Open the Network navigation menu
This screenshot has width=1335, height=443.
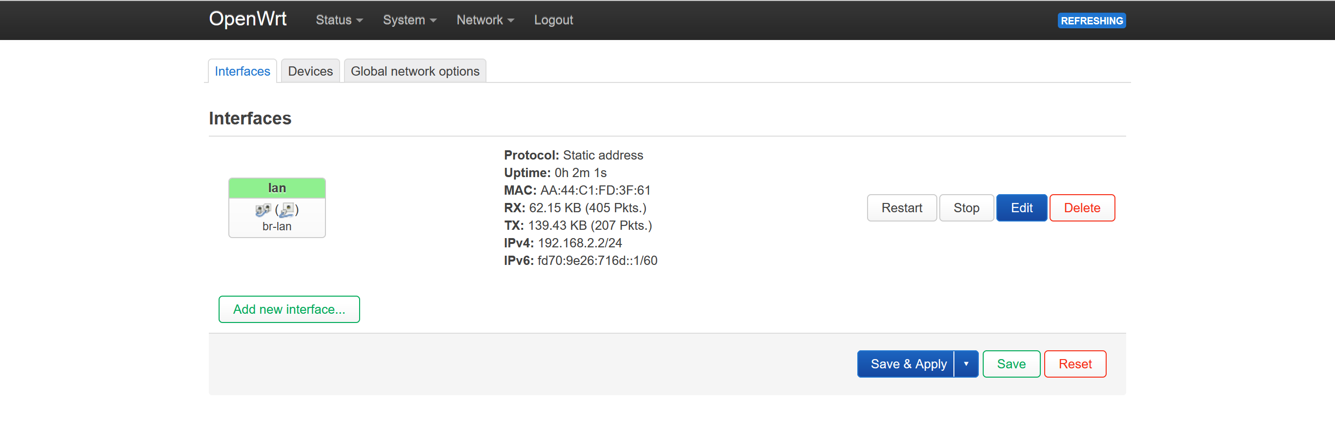coord(485,20)
